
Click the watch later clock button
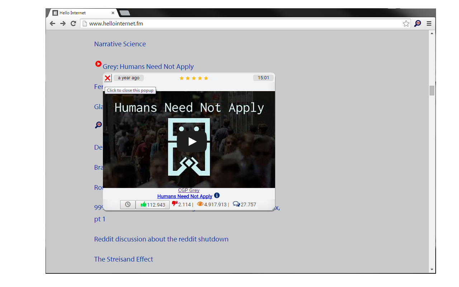pyautogui.click(x=128, y=204)
